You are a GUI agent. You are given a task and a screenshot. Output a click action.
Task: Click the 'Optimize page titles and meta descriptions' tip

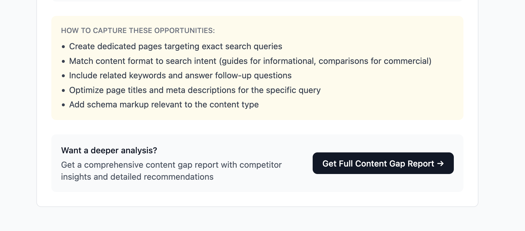tap(195, 90)
